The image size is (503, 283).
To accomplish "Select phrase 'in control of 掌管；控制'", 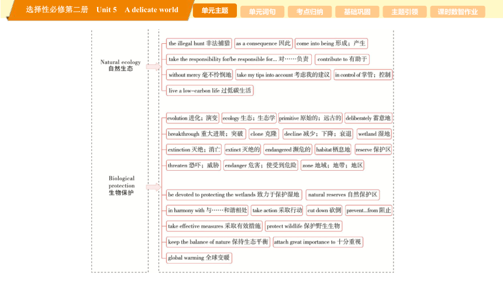I will click(363, 75).
